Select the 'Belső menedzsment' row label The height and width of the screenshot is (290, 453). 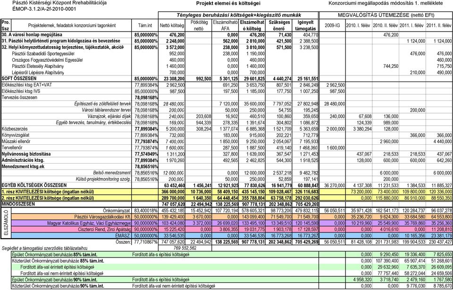(x=112, y=173)
